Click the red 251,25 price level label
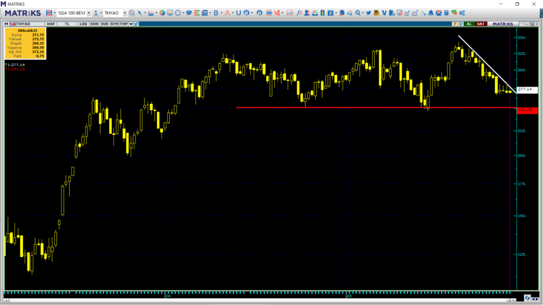 pyautogui.click(x=527, y=110)
